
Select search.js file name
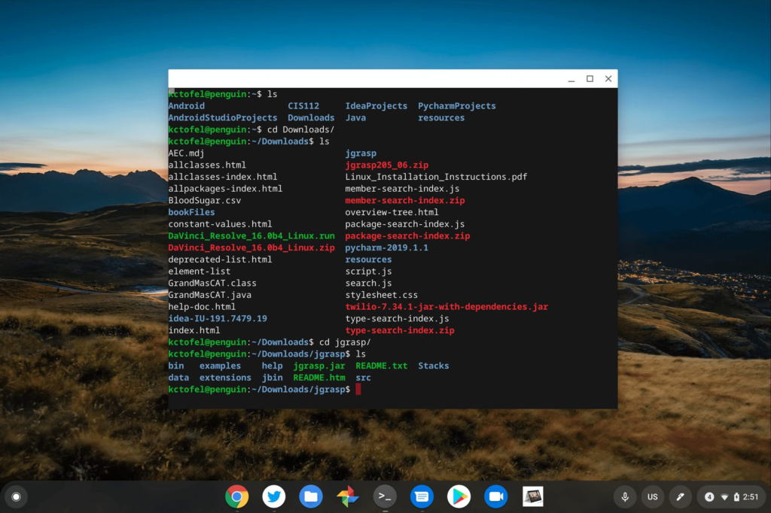368,283
